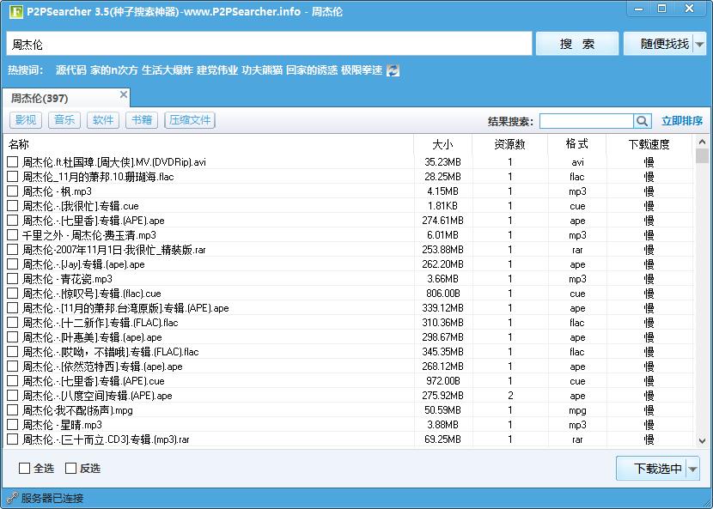
Task: Select row 周杰伦-2007年11月1日-我很忙_精装版.rar
Action: [x=350, y=250]
